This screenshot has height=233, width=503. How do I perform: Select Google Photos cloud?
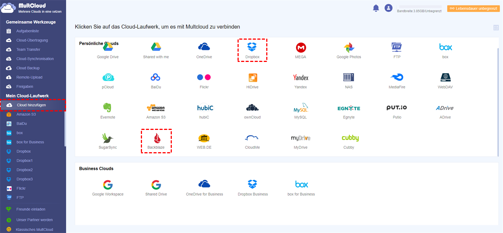pyautogui.click(x=349, y=51)
